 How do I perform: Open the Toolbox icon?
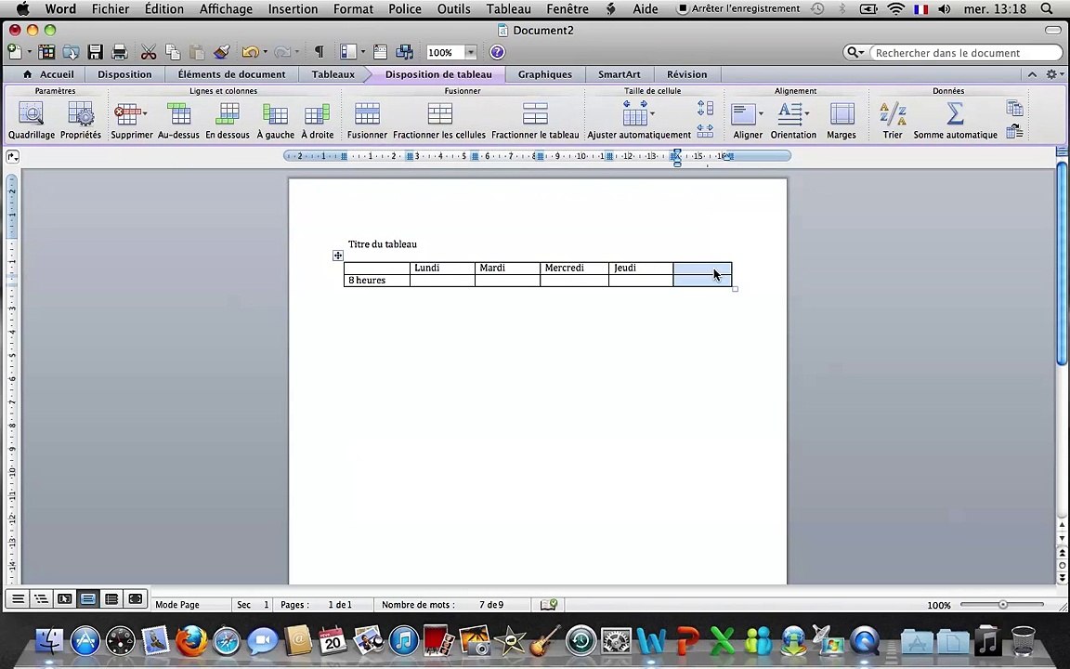click(381, 52)
